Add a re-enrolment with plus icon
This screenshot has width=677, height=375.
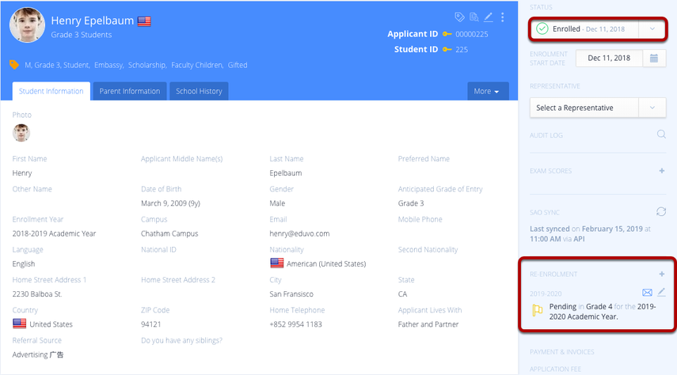point(661,274)
